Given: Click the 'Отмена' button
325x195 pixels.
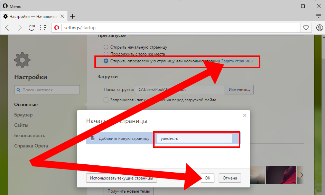Looking at the screenshot, I should [x=230, y=178].
